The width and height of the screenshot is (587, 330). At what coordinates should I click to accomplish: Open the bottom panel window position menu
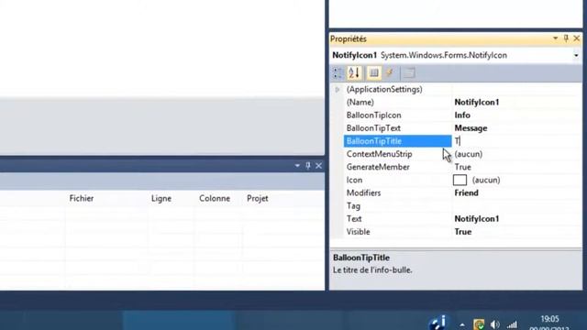pyautogui.click(x=297, y=165)
